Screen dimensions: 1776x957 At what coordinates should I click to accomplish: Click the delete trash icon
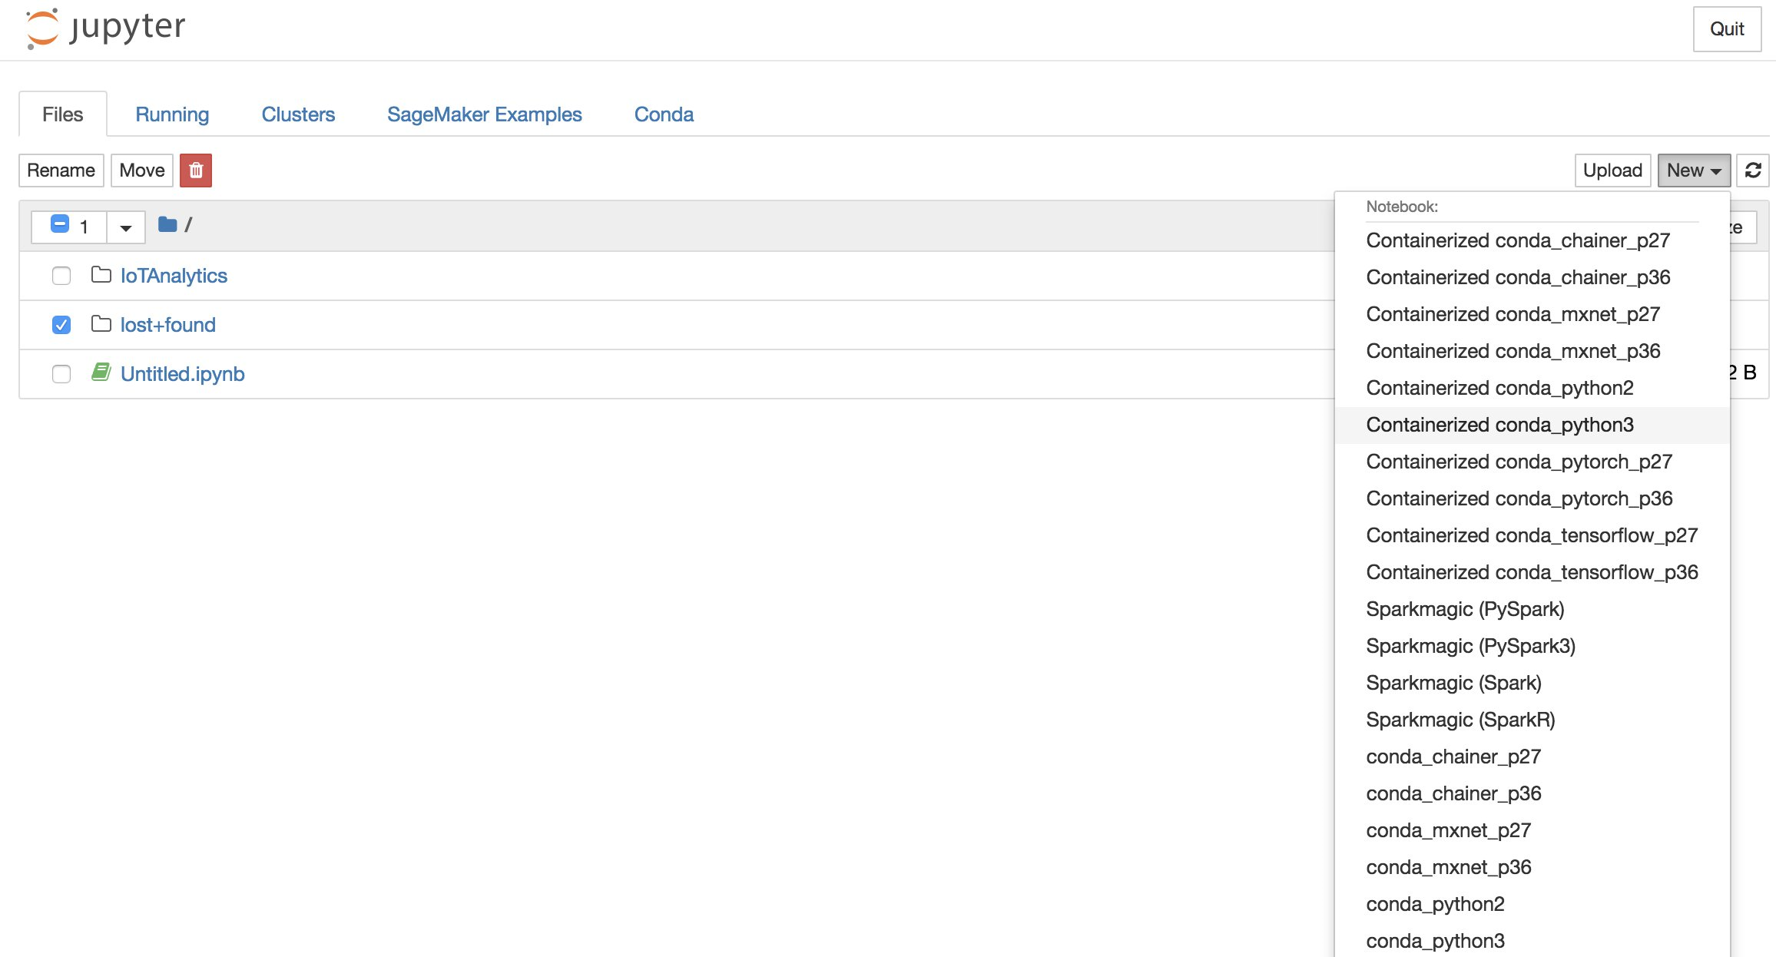tap(194, 170)
